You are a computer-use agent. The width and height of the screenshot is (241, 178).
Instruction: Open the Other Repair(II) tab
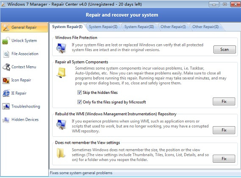click(205, 27)
